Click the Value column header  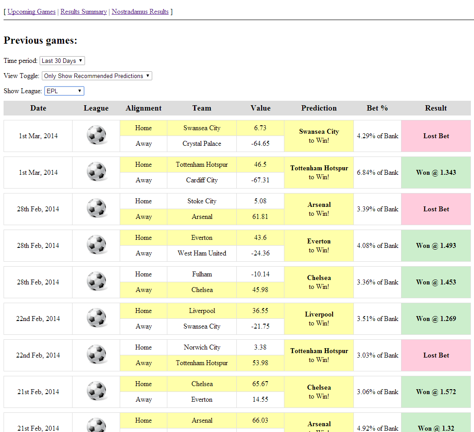tap(260, 108)
